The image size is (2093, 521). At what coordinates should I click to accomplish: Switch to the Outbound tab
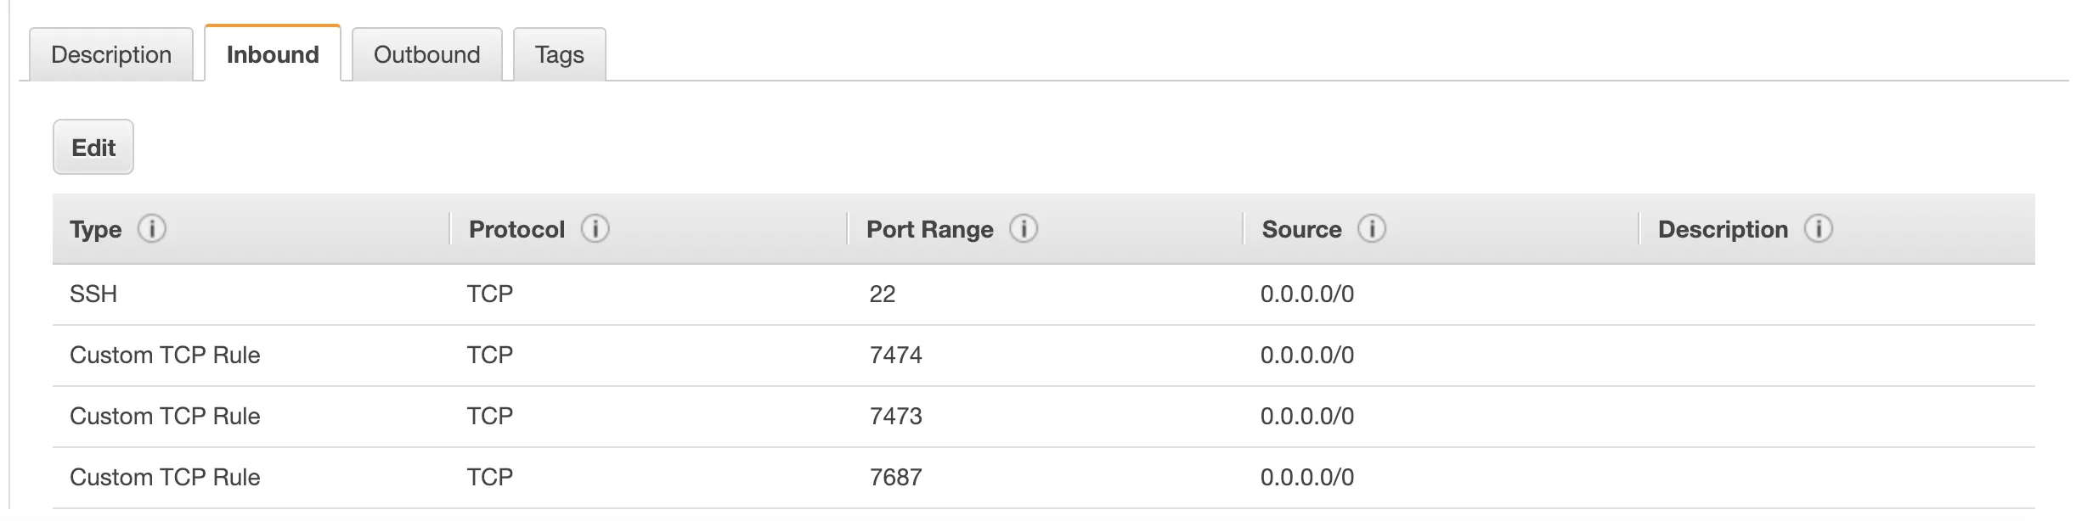tap(426, 55)
